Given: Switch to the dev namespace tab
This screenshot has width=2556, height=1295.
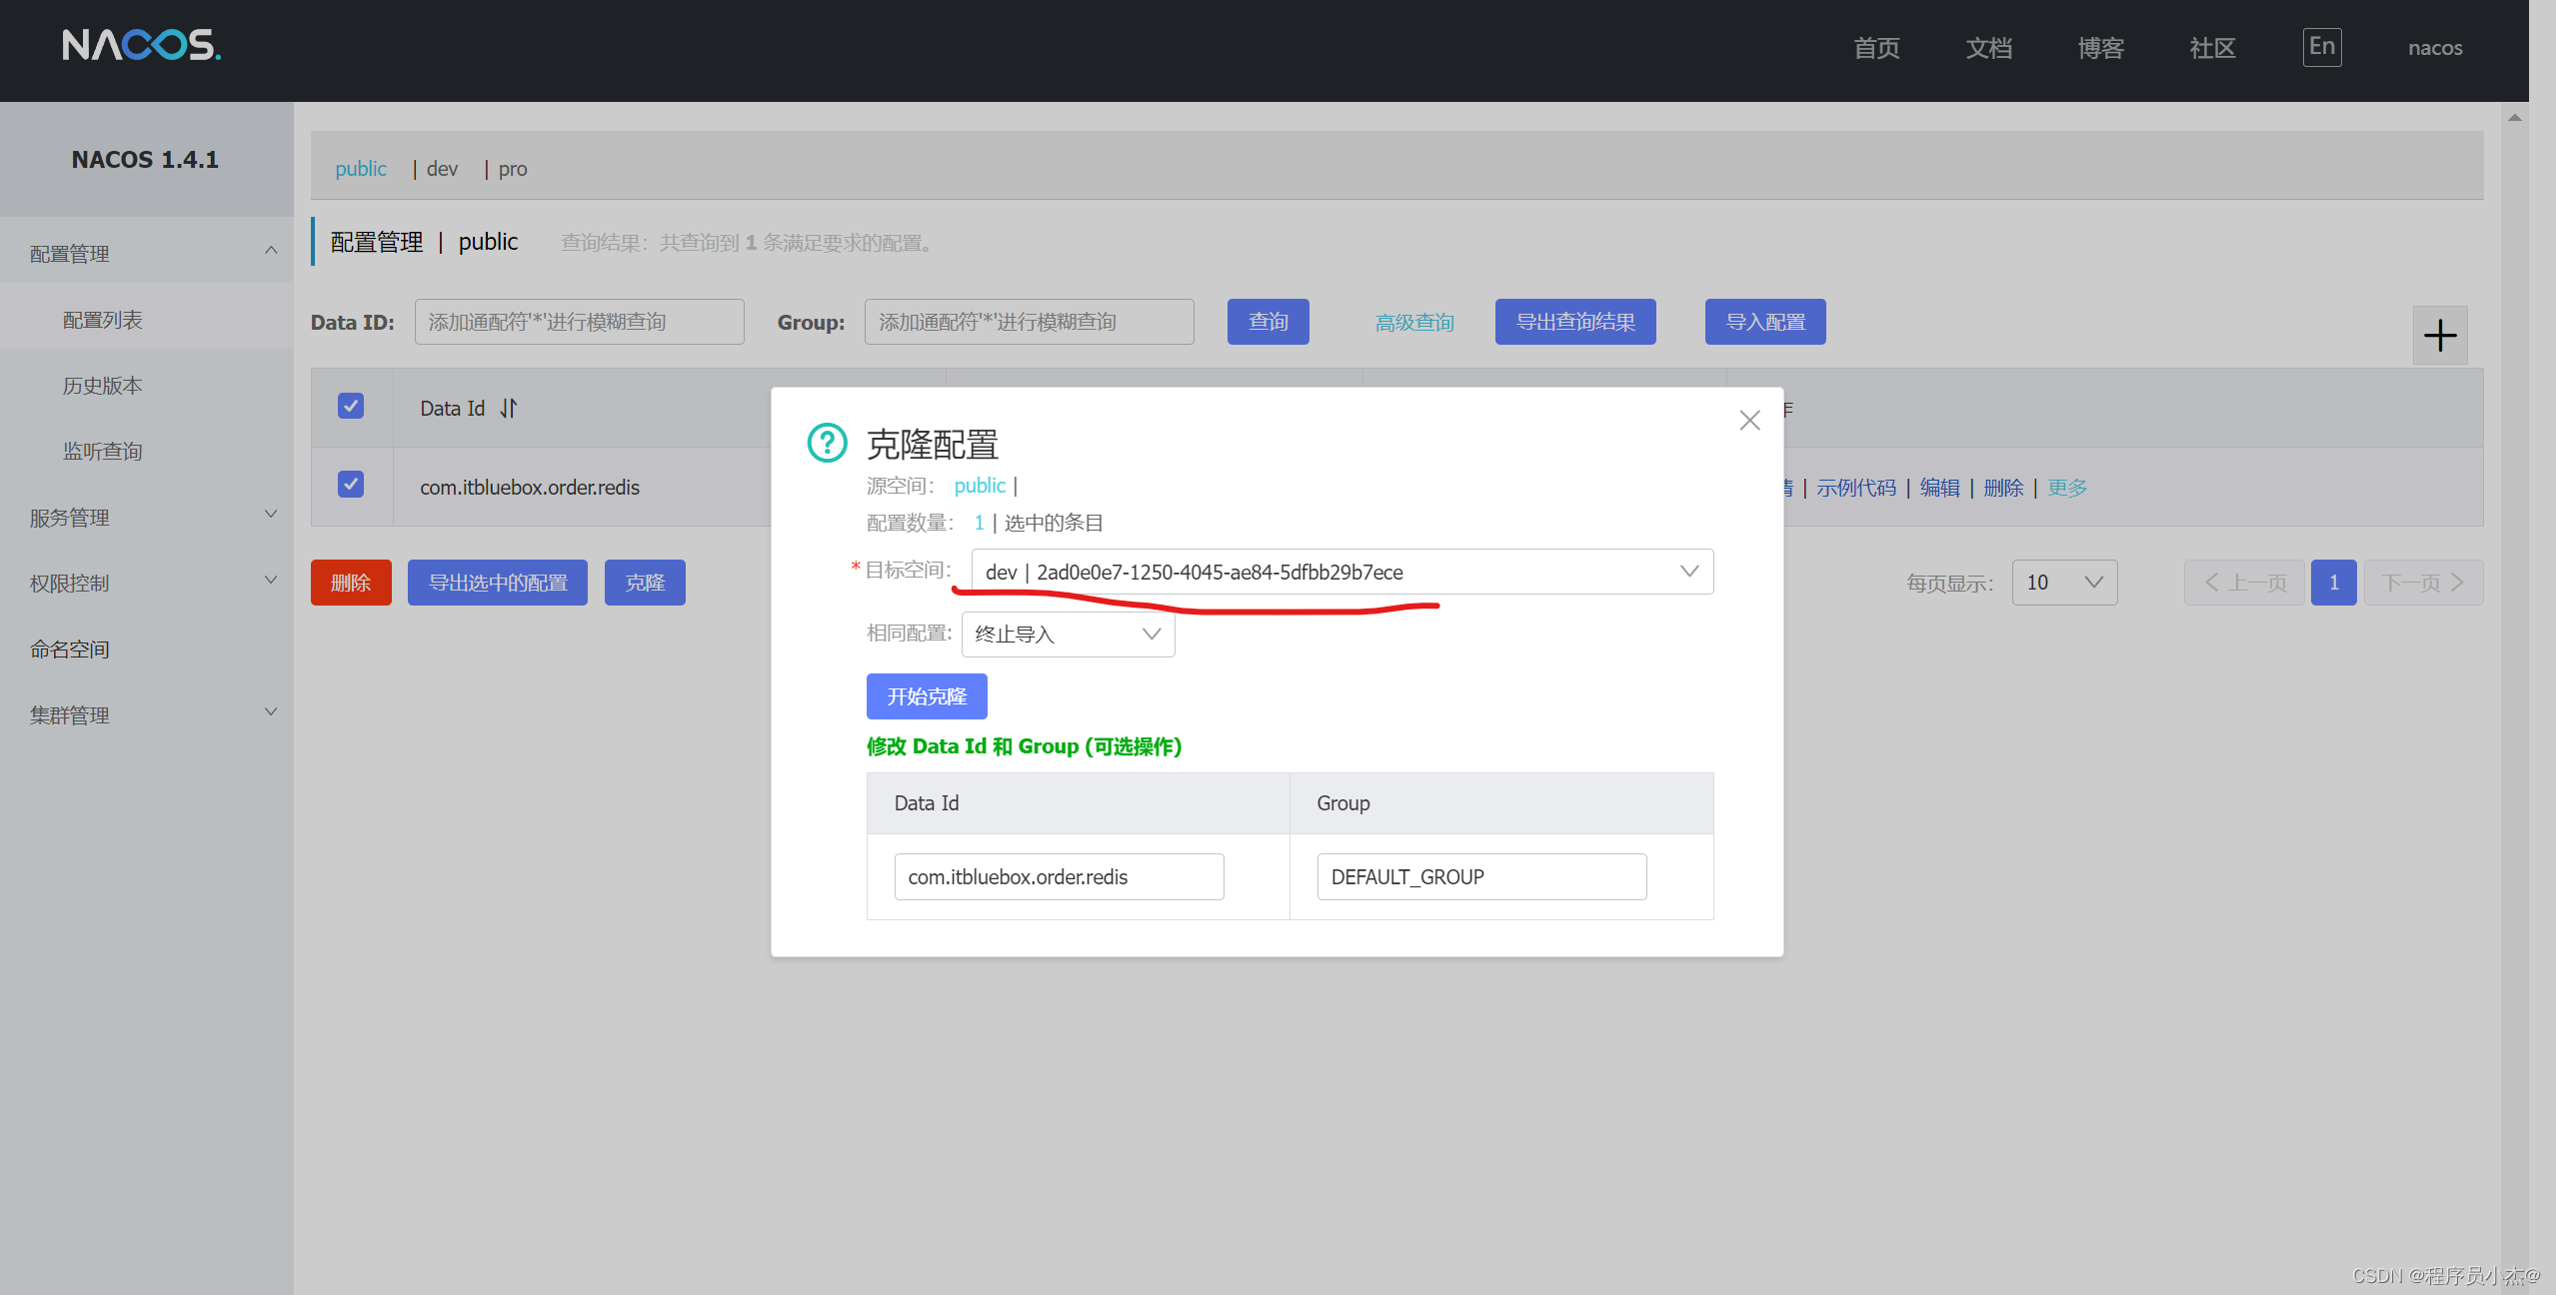Looking at the screenshot, I should (x=442, y=169).
